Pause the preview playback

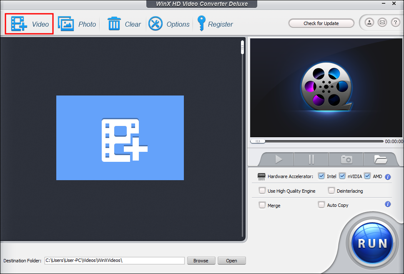[311, 159]
